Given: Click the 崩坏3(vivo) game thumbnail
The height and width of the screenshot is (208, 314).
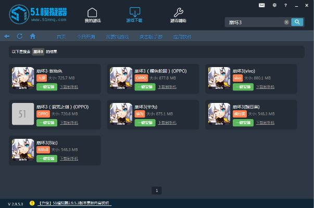Looking at the screenshot, I should click(219, 78).
